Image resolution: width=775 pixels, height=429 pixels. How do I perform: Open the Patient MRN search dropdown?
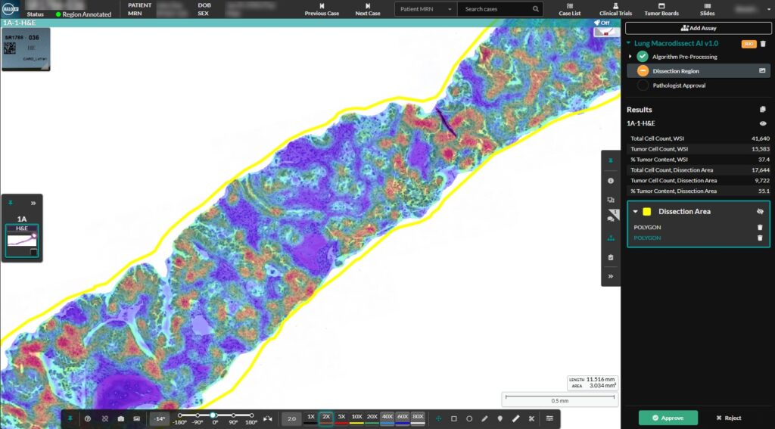[425, 9]
